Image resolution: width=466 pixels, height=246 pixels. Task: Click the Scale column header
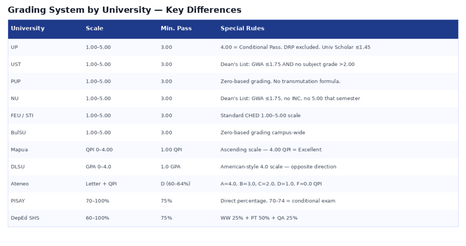click(94, 28)
